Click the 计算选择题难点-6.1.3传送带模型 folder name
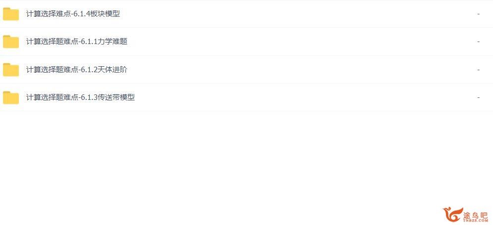Viewport: 493px width, 225px height. (x=80, y=97)
